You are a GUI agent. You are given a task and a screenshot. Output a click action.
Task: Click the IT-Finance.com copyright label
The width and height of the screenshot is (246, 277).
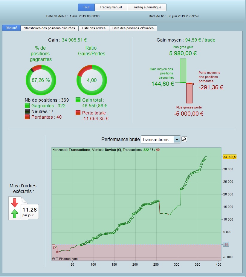point(65,259)
